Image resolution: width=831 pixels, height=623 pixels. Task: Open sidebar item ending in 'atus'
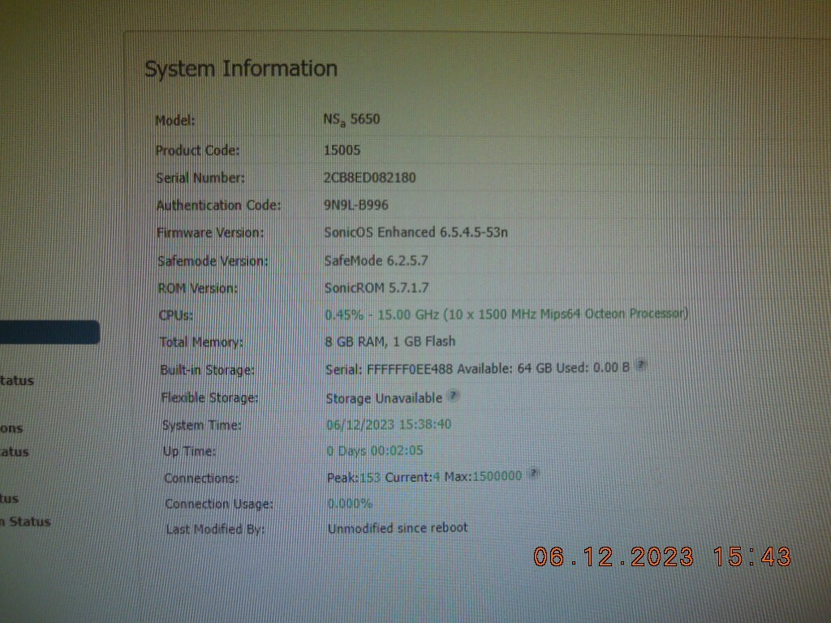click(x=15, y=452)
